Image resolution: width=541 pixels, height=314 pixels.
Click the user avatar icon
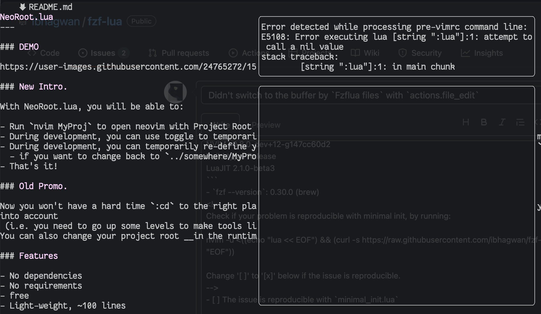175,92
